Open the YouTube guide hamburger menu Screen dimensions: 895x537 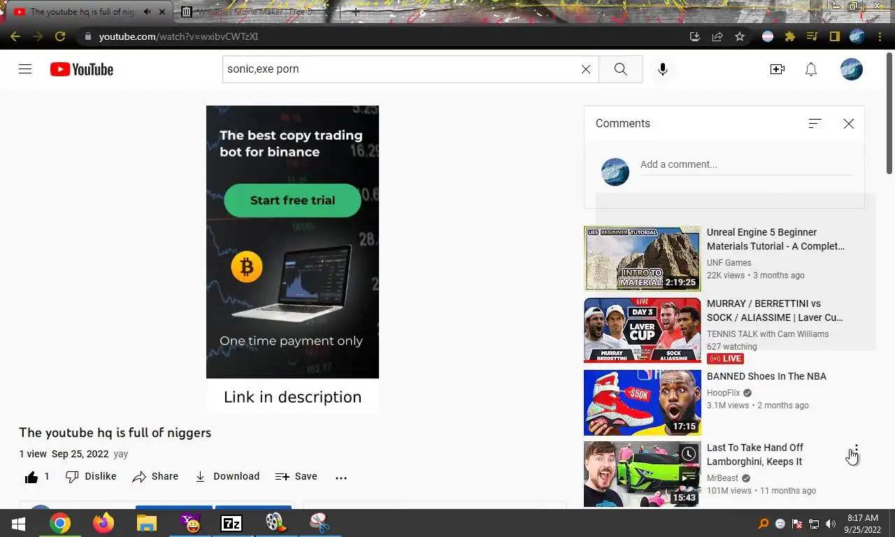pyautogui.click(x=25, y=69)
